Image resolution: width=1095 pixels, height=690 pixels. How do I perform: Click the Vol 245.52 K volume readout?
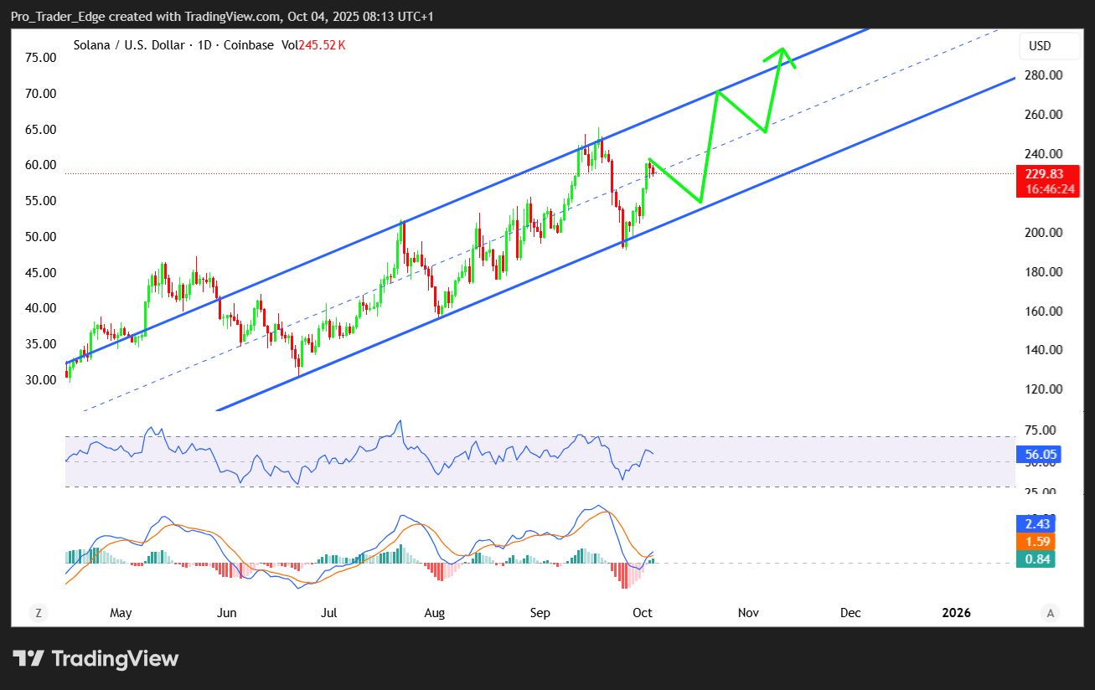point(313,45)
